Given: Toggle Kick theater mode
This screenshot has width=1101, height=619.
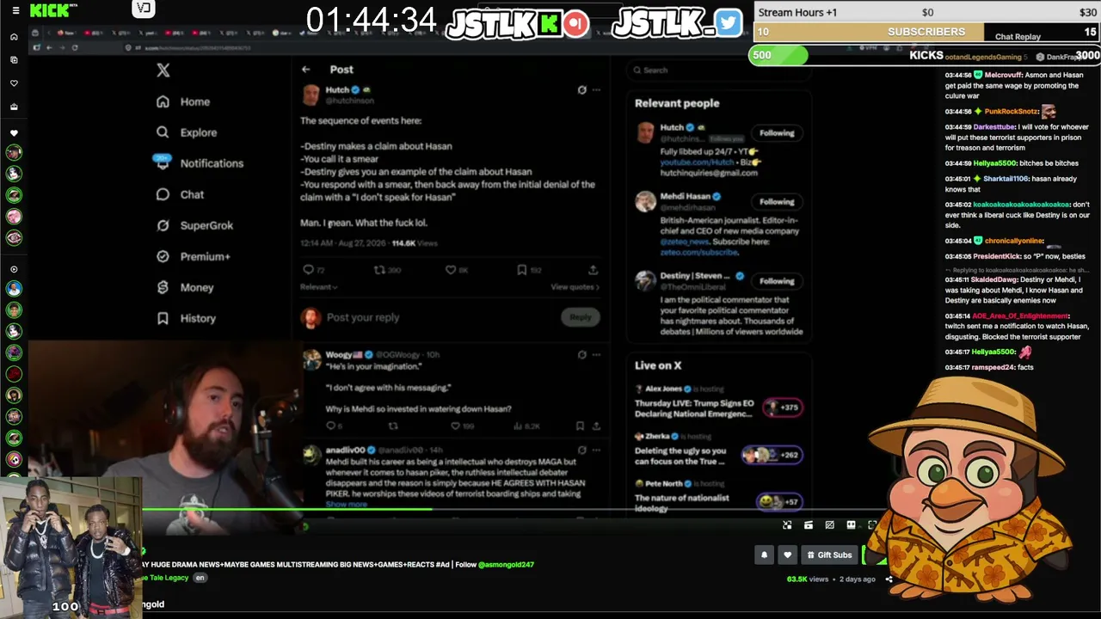Looking at the screenshot, I should coord(851,525).
